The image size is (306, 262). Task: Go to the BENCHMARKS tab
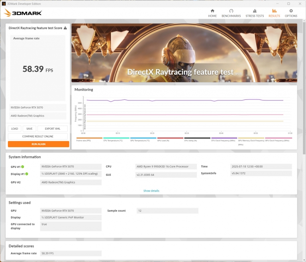pyautogui.click(x=231, y=13)
